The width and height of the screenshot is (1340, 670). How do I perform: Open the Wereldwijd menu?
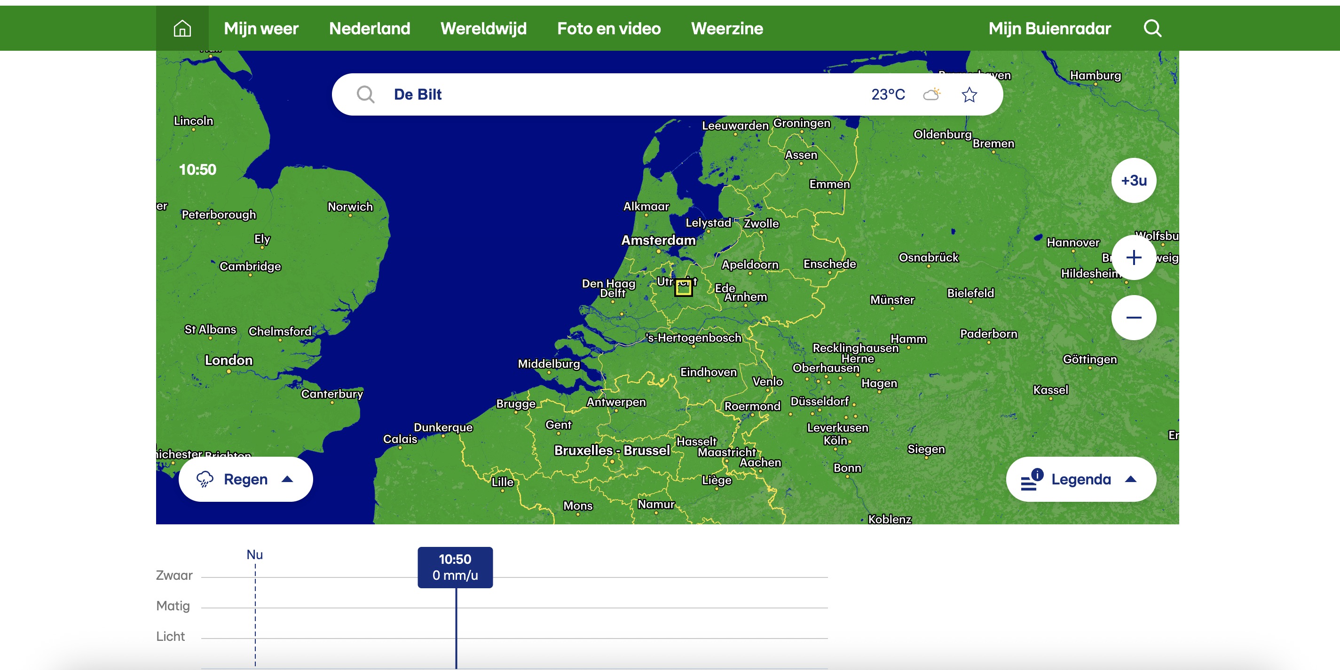[483, 28]
